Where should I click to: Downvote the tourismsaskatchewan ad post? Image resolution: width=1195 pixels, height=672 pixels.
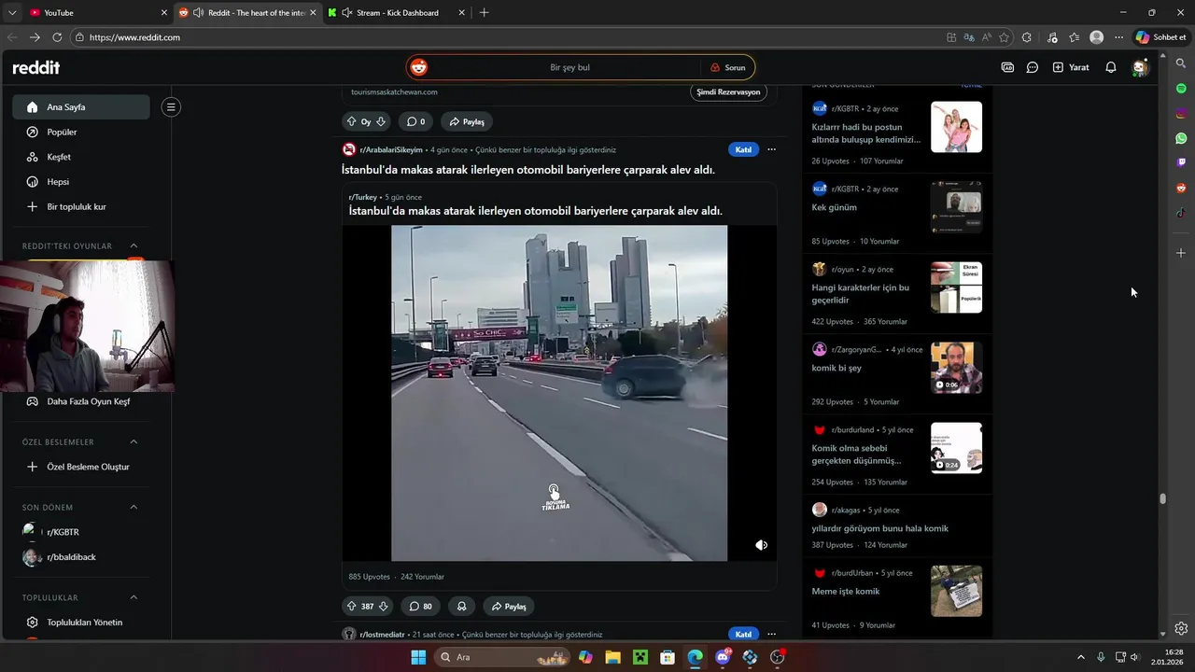point(381,121)
